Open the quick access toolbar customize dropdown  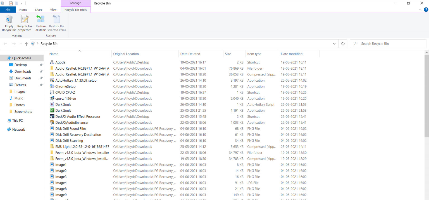point(22,3)
